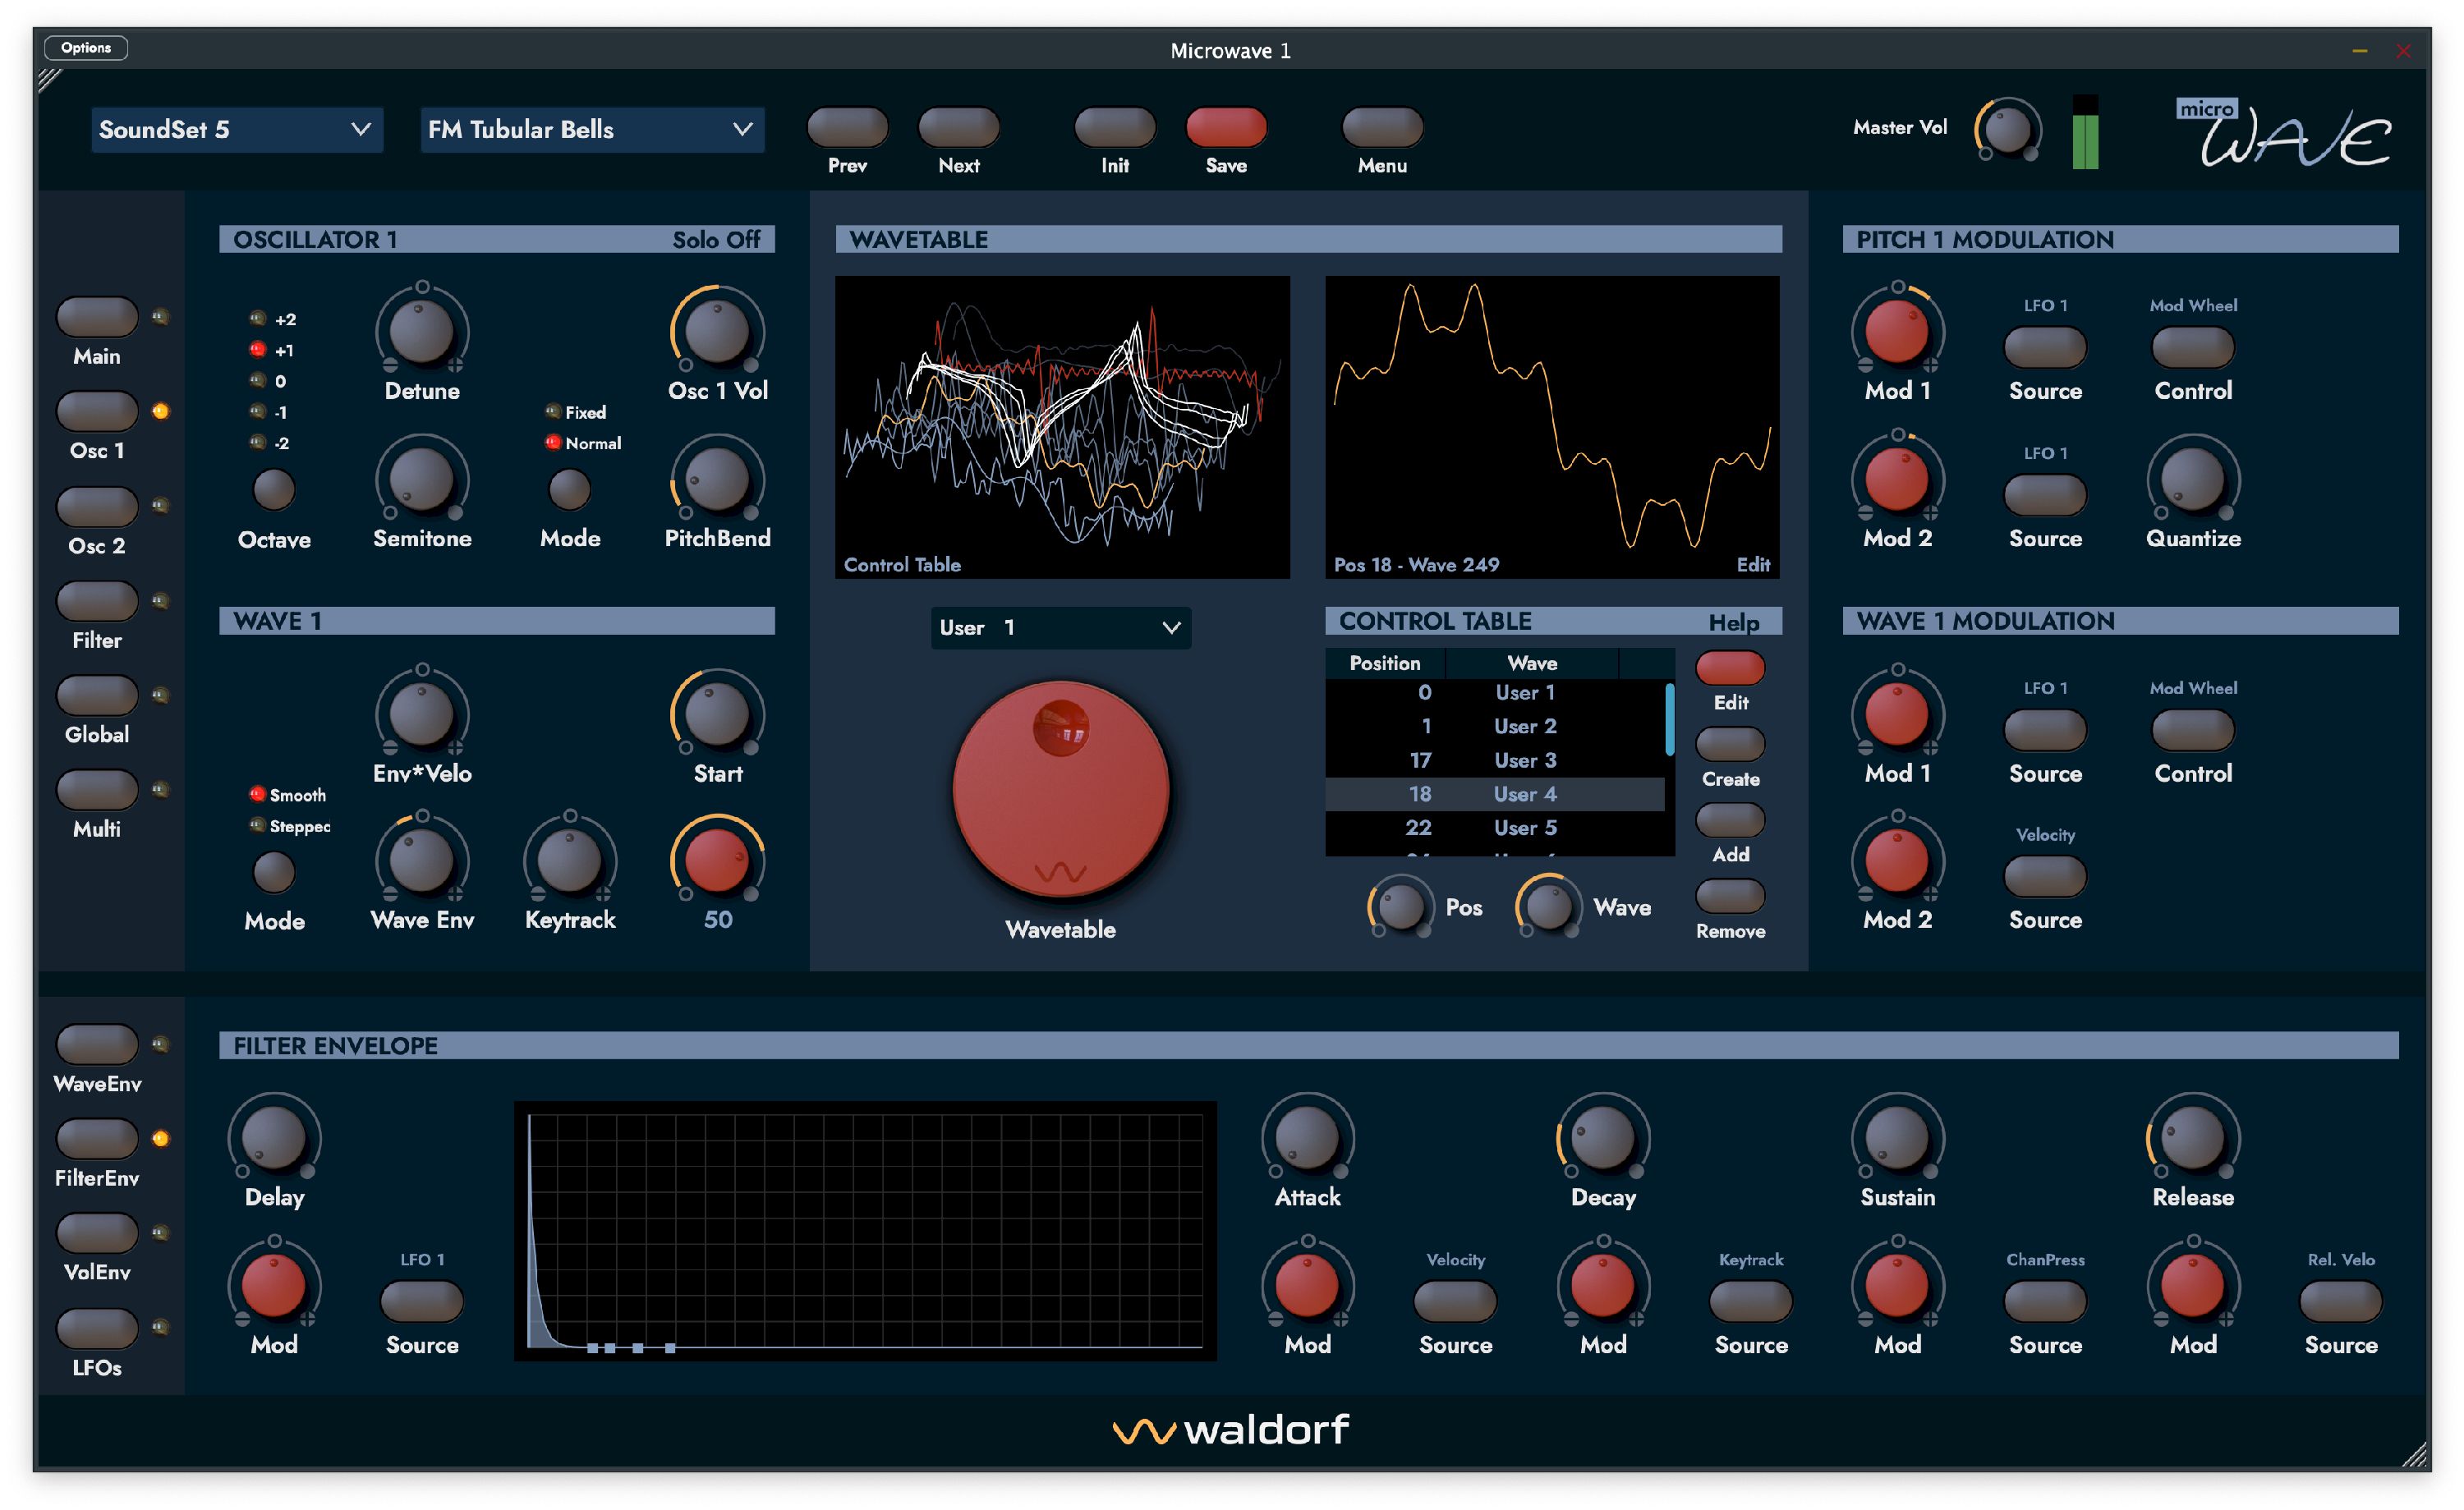The width and height of the screenshot is (2464, 1510).
Task: Switch to the Osc 2 page
Action: 97,506
